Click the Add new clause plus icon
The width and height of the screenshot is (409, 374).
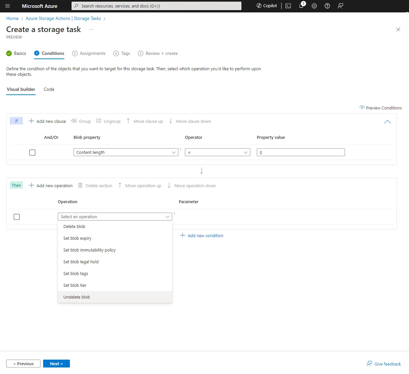coord(31,121)
